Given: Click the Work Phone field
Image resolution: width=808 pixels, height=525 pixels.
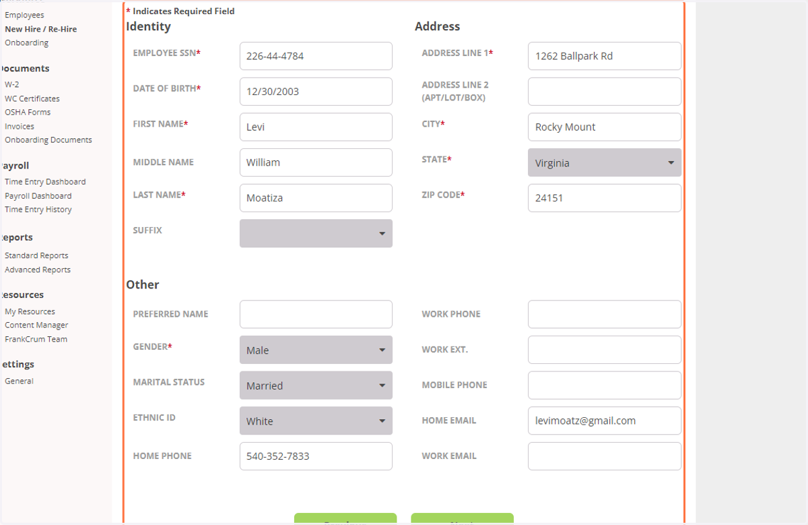Looking at the screenshot, I should [605, 314].
